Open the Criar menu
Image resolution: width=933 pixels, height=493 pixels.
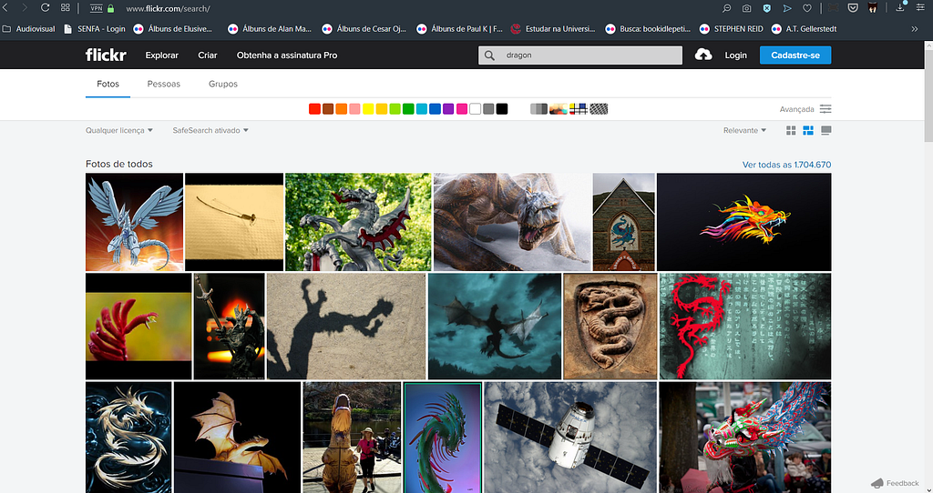(x=208, y=55)
